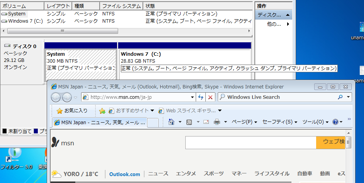Open the Web スライス ギャラリー link

pos(187,111)
